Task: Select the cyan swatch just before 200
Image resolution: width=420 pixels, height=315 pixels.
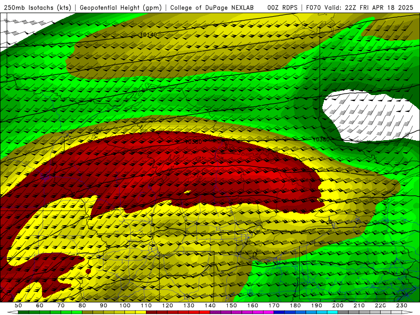Action: 332,312
